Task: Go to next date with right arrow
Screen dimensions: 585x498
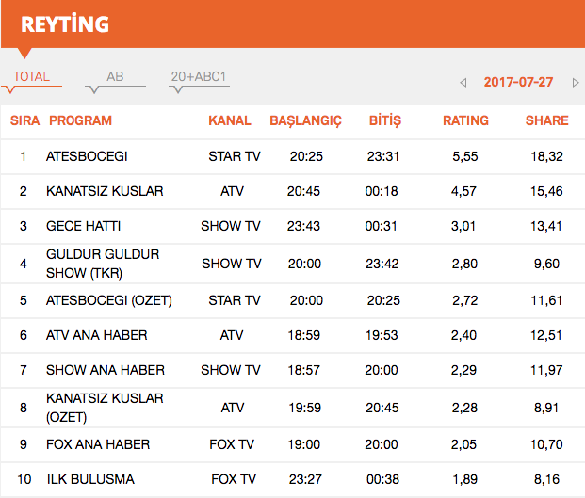Action: point(576,83)
